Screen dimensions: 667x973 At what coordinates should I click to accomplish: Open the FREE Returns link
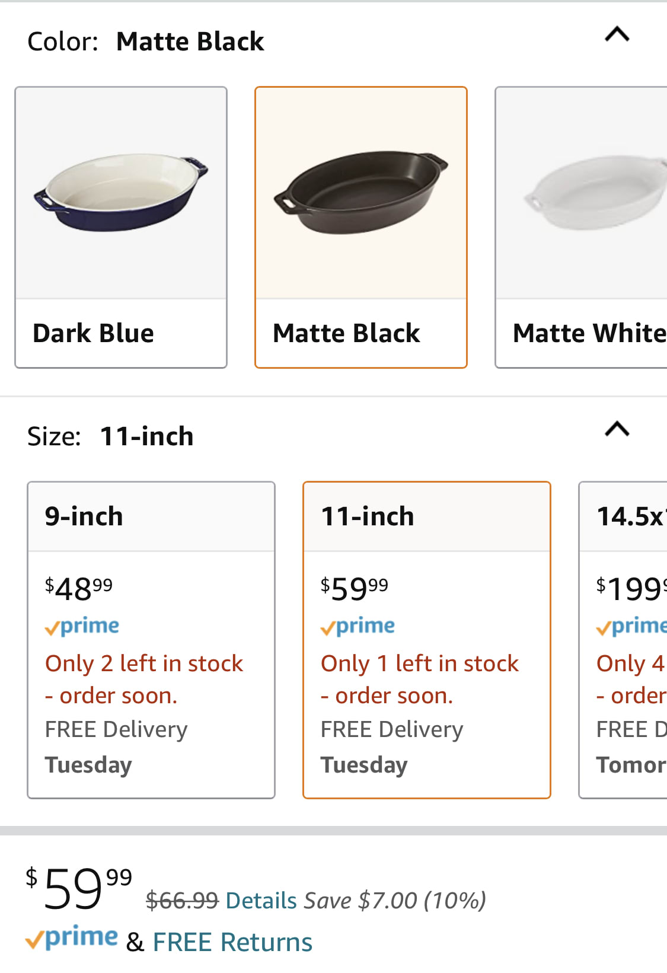(232, 942)
